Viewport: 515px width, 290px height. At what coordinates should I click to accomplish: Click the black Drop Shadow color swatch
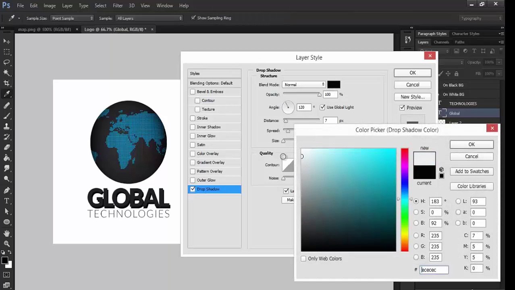click(x=334, y=85)
